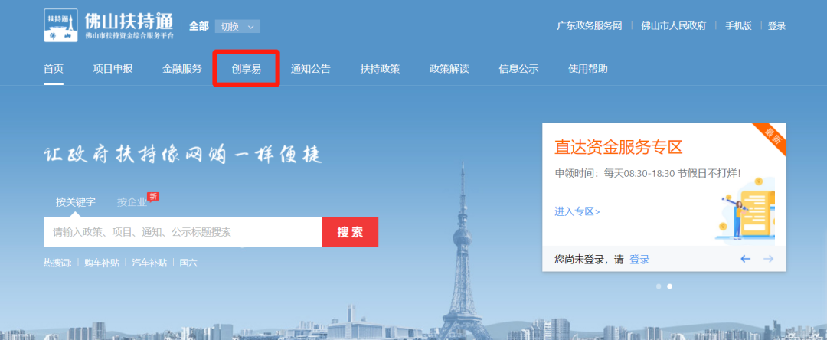The height and width of the screenshot is (340, 827).
Task: Go to the previous carousel card arrow
Action: pyautogui.click(x=745, y=259)
